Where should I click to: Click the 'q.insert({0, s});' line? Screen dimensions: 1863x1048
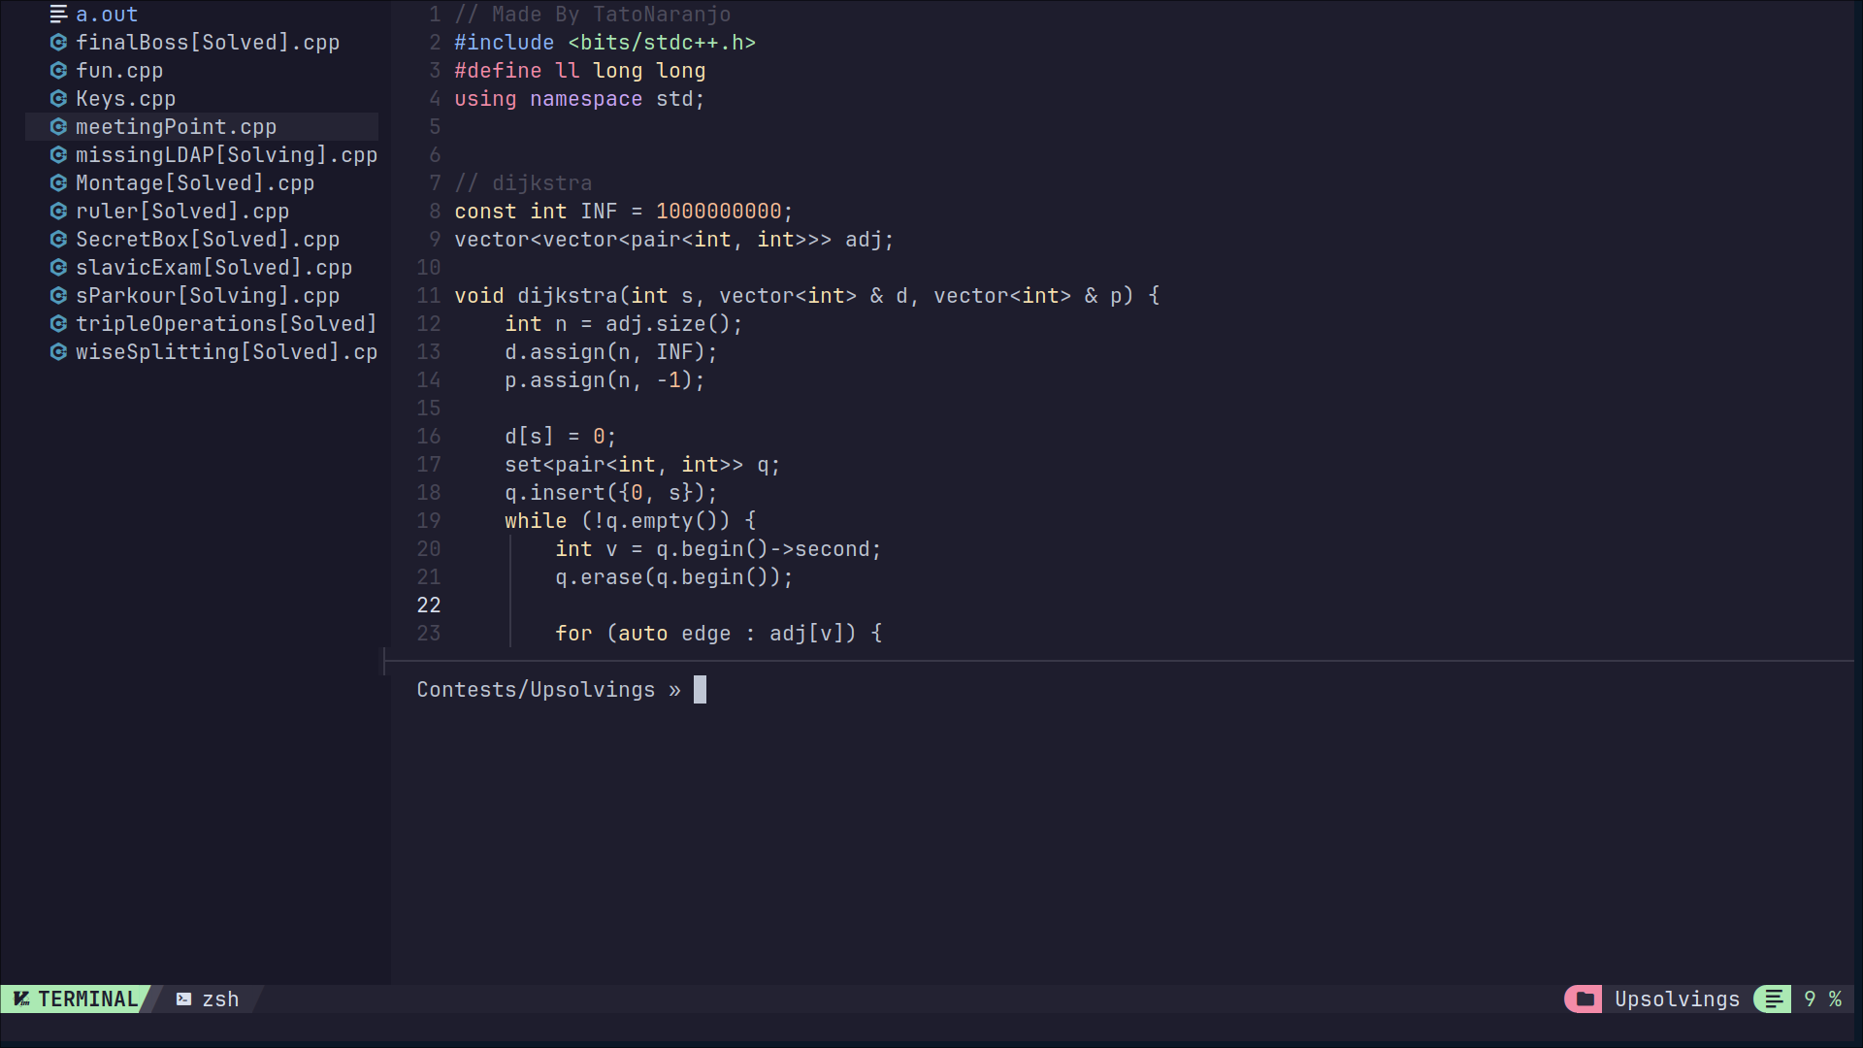[x=610, y=493]
